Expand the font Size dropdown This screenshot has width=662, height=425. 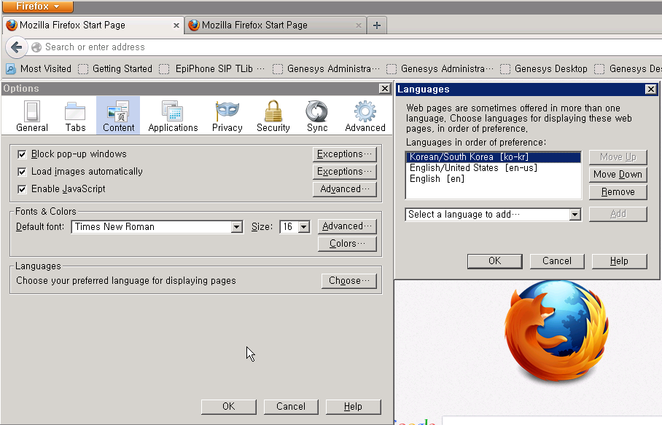(x=303, y=227)
